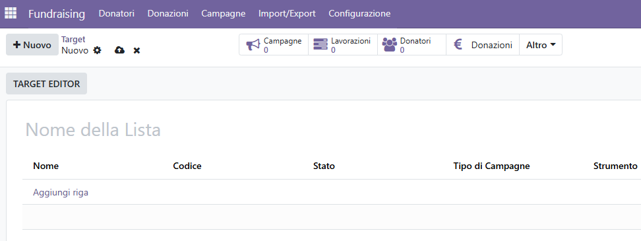This screenshot has height=241, width=641.
Task: Open the apps grid menu icon
Action: click(x=10, y=13)
